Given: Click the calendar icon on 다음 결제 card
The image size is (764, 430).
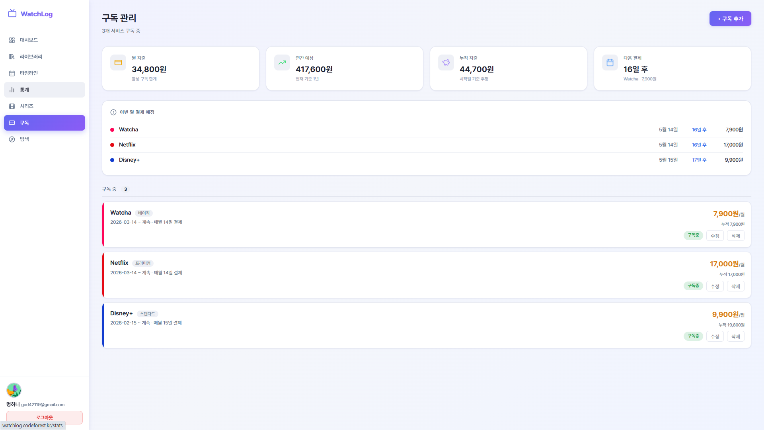Looking at the screenshot, I should 610,63.
